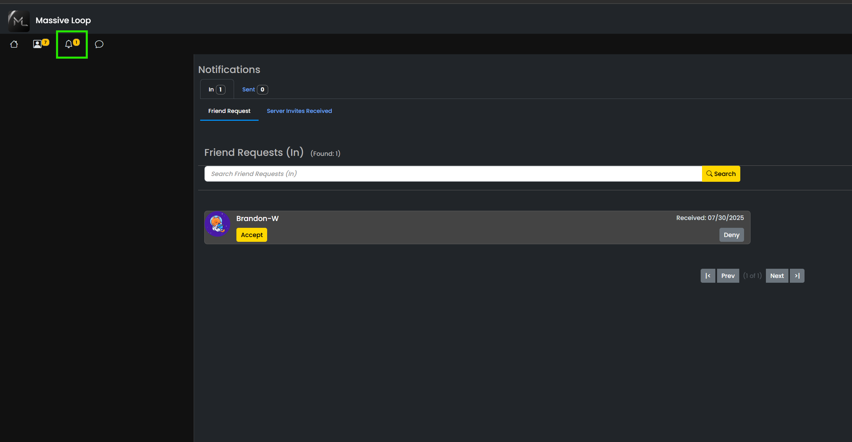This screenshot has width=852, height=442.
Task: Switch to the Sent notifications tab
Action: 255,89
